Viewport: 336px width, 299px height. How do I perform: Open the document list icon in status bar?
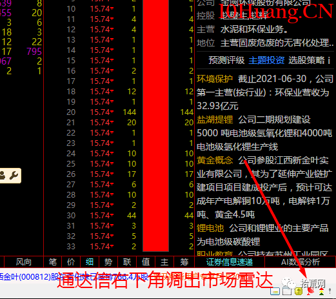coord(286,291)
